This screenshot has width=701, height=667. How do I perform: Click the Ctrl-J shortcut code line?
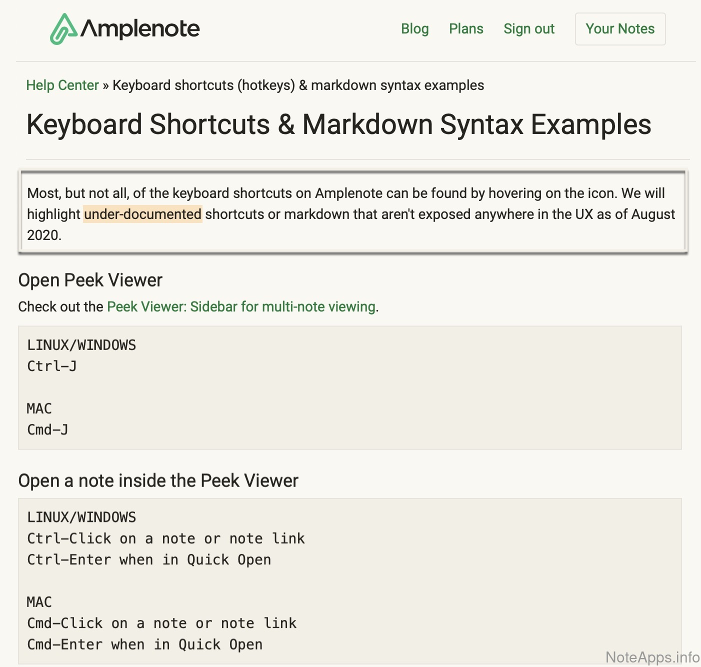(52, 366)
